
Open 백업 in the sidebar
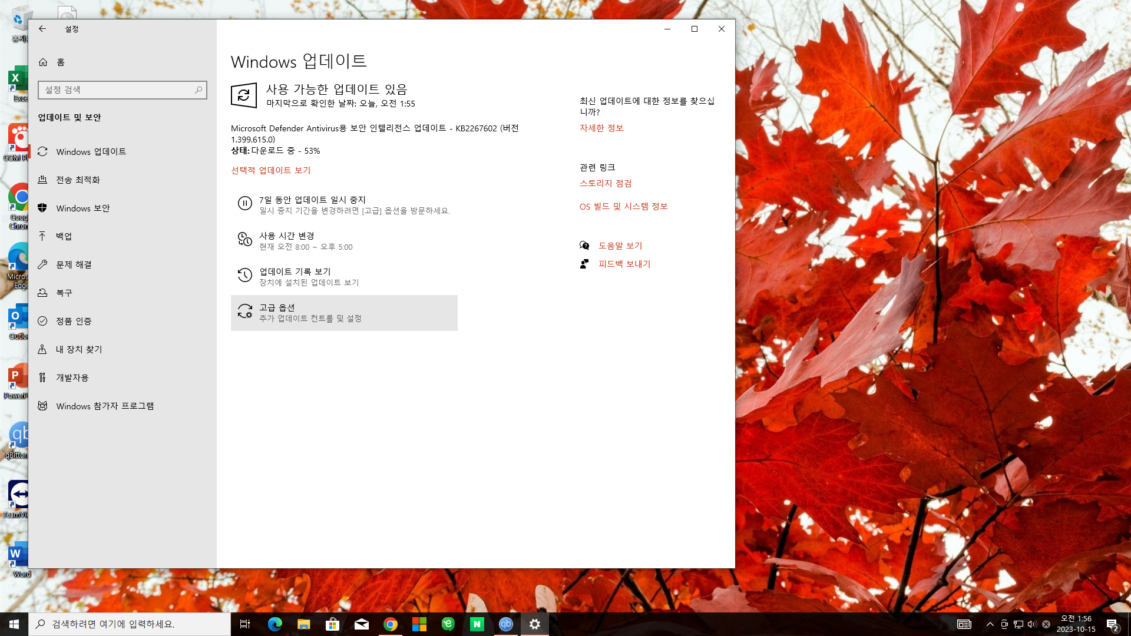[x=122, y=236]
